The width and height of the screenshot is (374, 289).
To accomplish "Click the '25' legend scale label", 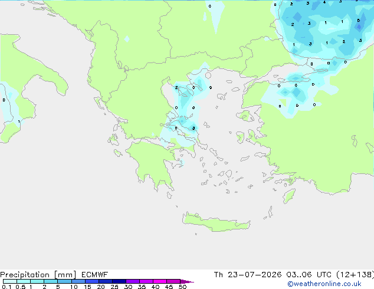I will pyautogui.click(x=114, y=287).
